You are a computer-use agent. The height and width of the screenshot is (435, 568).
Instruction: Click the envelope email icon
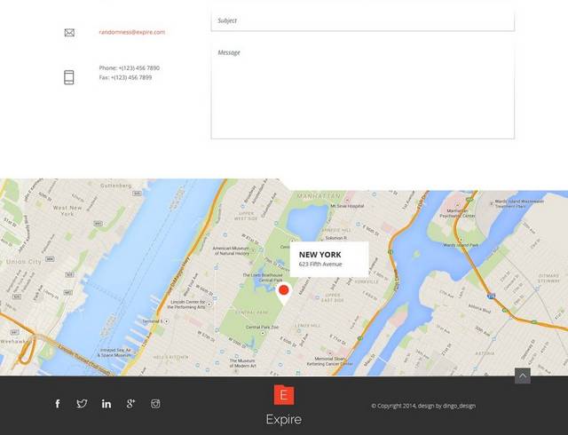(x=69, y=33)
